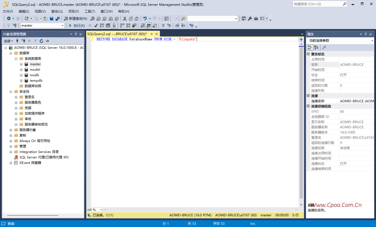The width and height of the screenshot is (376, 227).
Task: Refresh the Object Explorer tree
Action: coord(41,41)
